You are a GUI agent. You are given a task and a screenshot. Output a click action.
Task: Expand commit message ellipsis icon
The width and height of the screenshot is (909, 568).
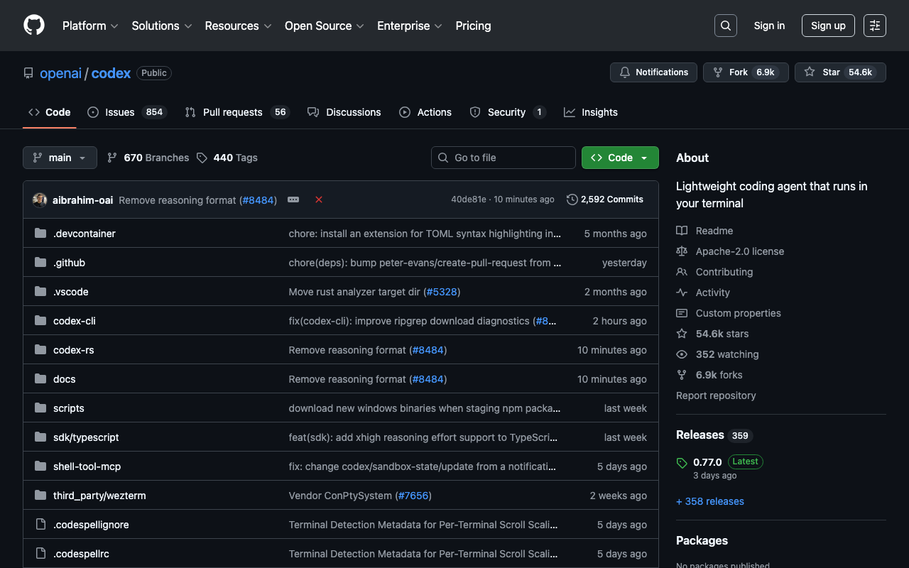[293, 200]
